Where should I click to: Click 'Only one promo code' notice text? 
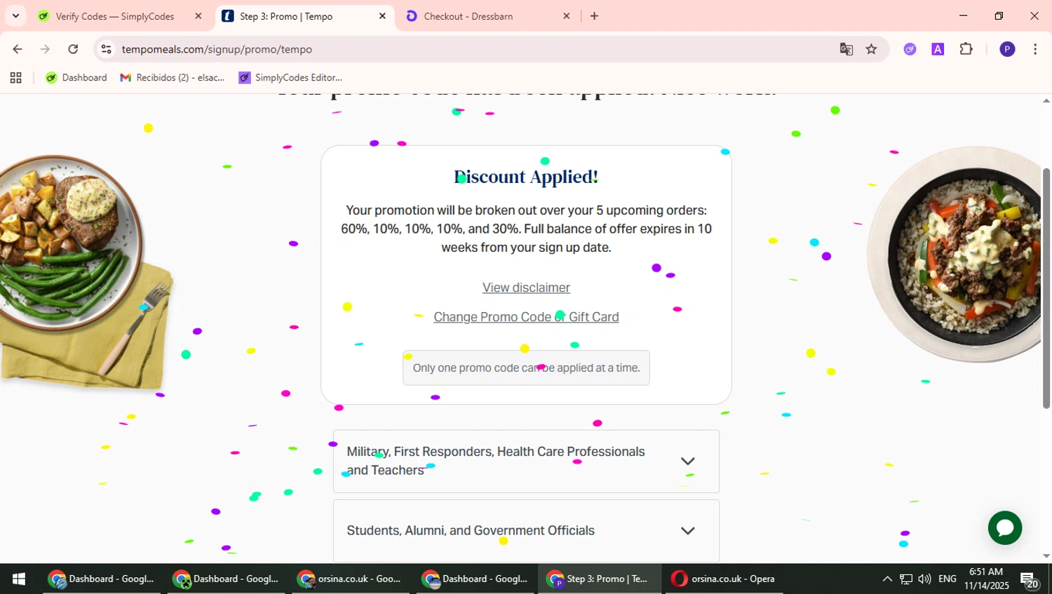coord(526,367)
